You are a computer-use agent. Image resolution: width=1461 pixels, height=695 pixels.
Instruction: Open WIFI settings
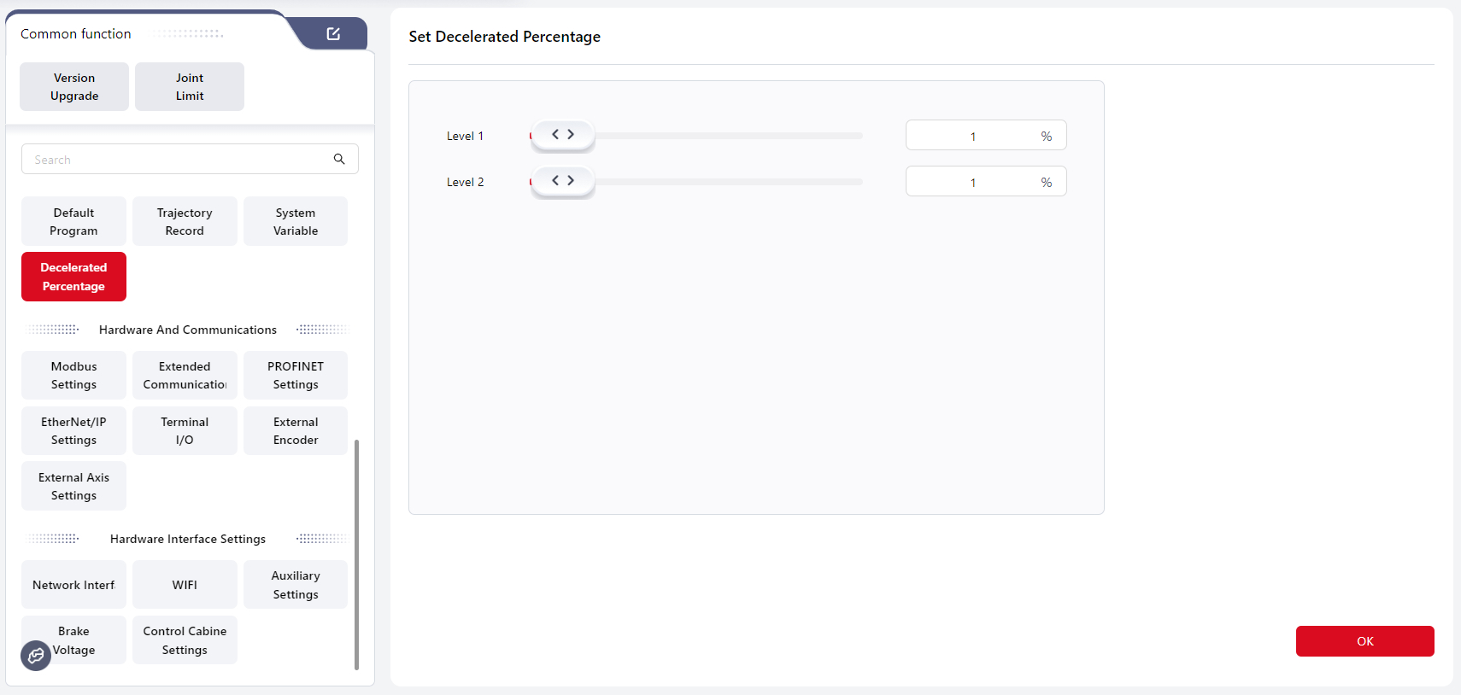point(185,585)
